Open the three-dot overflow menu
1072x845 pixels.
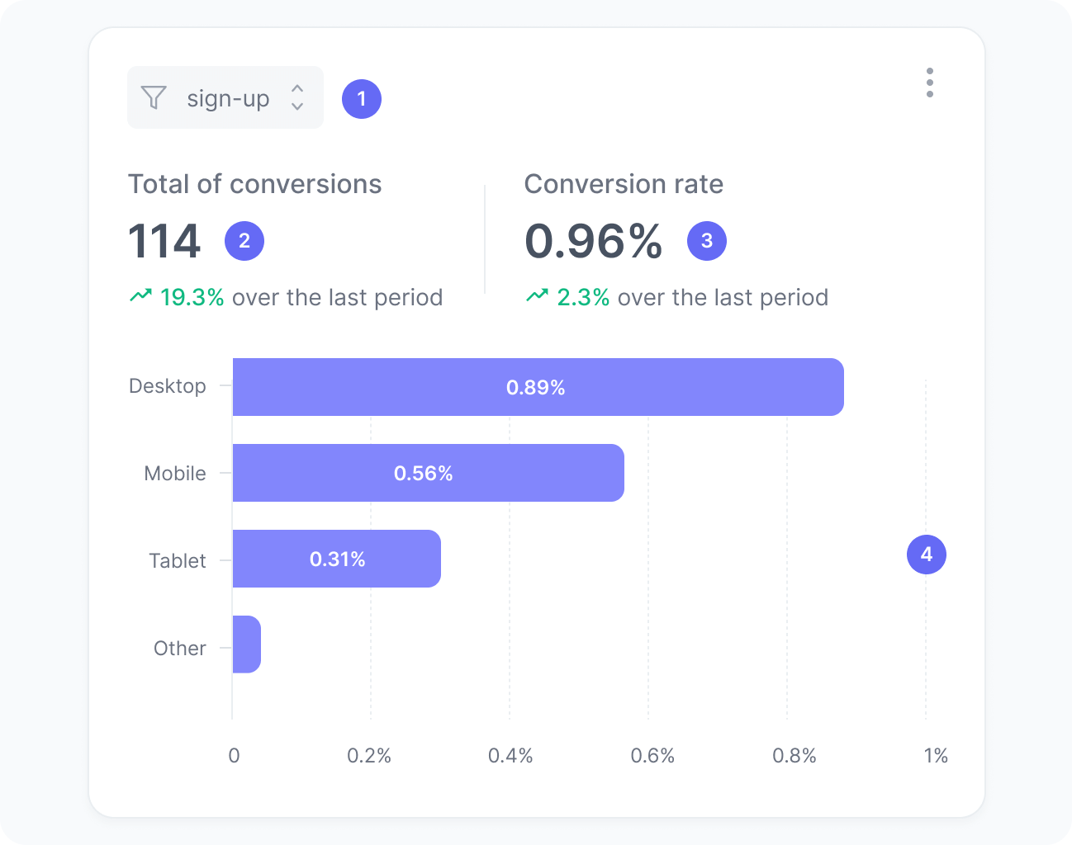click(x=929, y=83)
